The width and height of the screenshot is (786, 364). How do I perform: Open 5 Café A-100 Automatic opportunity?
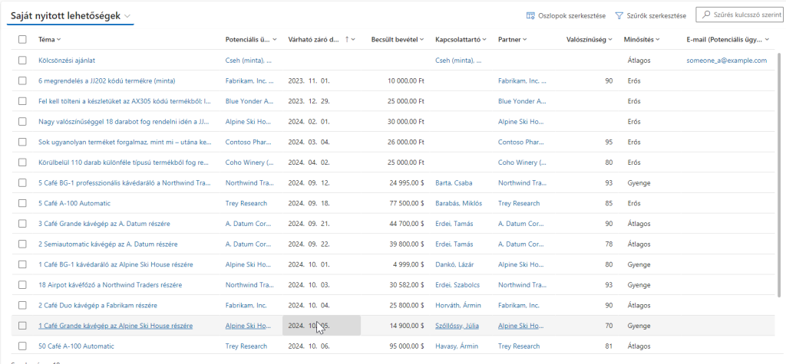point(74,203)
